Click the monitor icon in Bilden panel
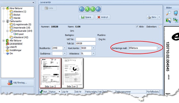The height and width of the screenshot is (103, 179). coord(176,13)
